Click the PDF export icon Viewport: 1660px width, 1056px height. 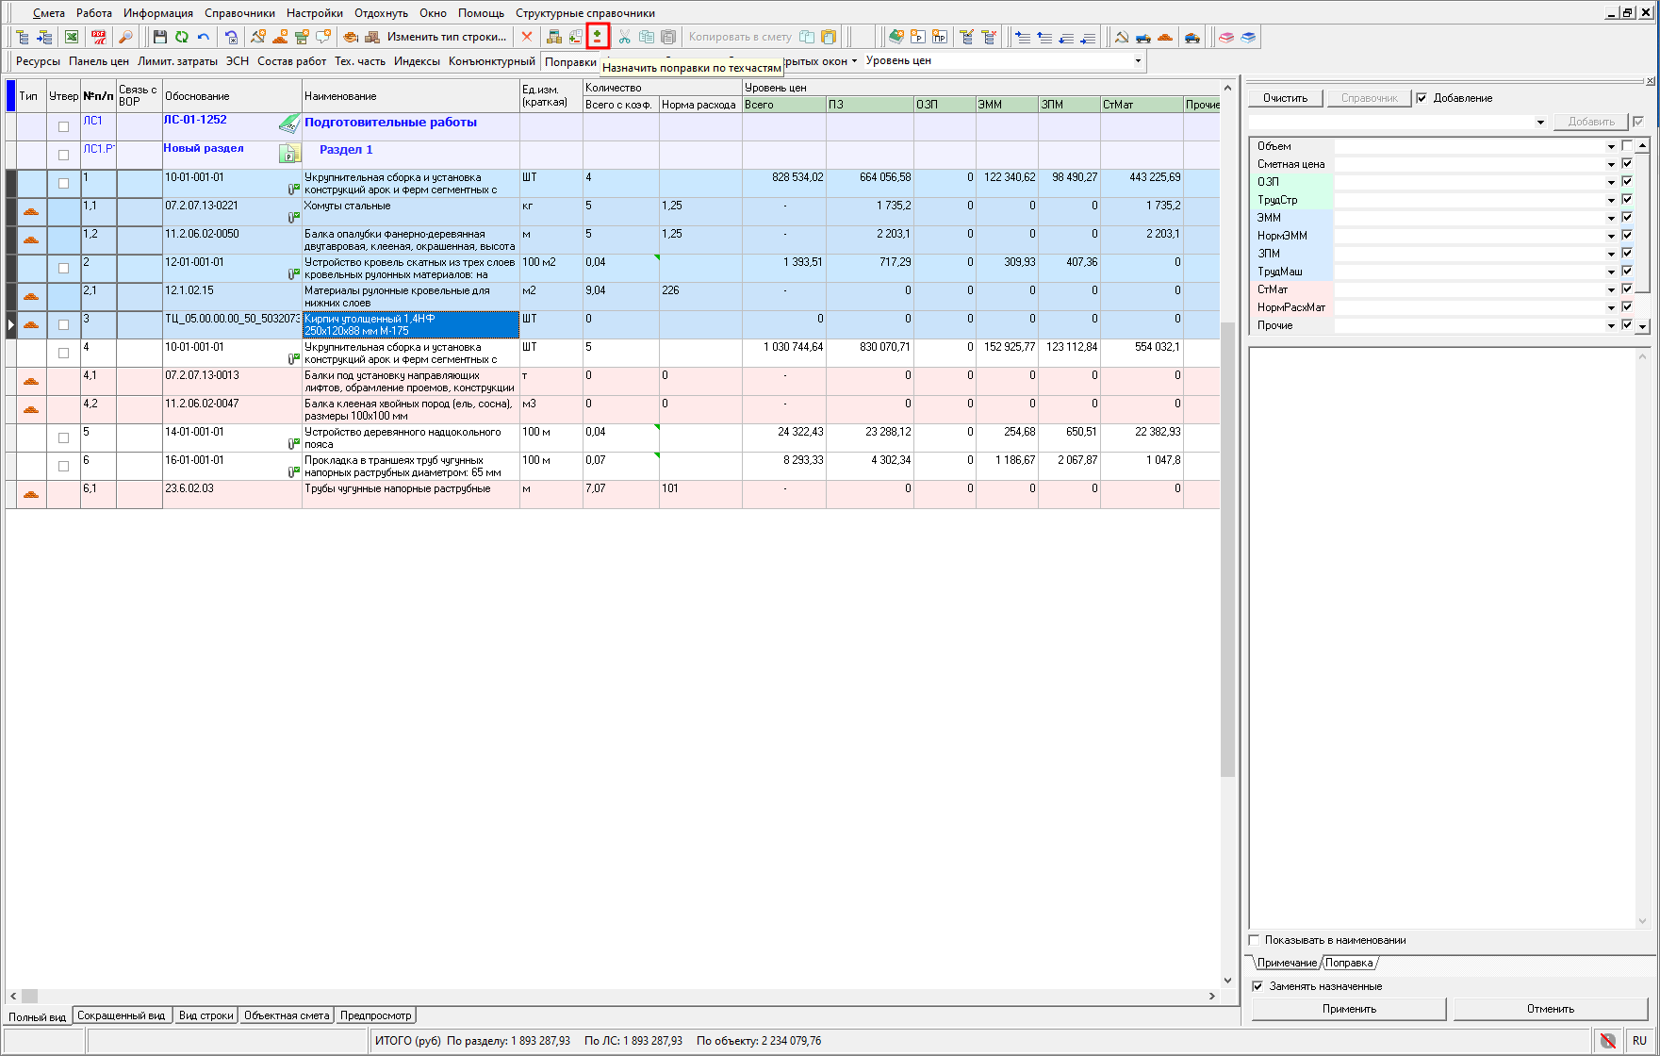[x=98, y=37]
